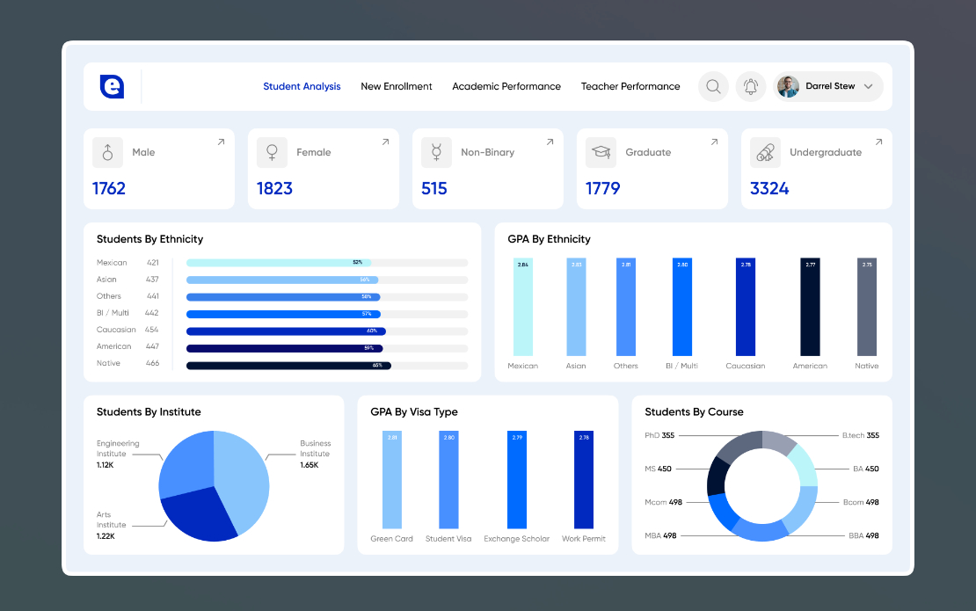Click the GPA By Visa Type heading
This screenshot has width=976, height=611.
[414, 412]
